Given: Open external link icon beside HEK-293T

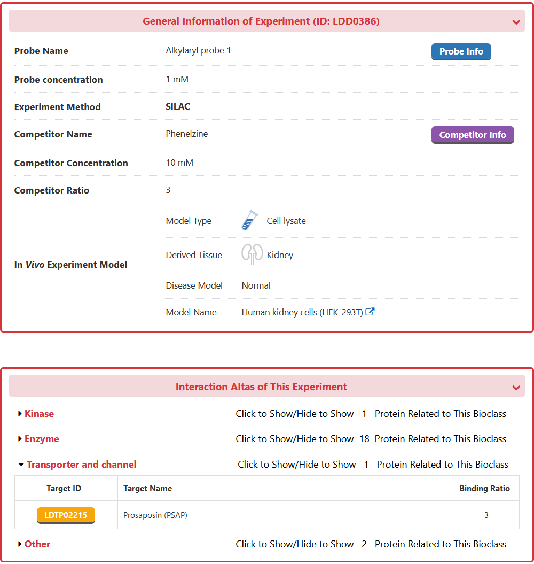Looking at the screenshot, I should (x=370, y=312).
